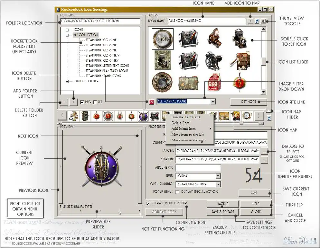Select STEAMPUNK PLANETARY ICONS folder

click(107, 71)
